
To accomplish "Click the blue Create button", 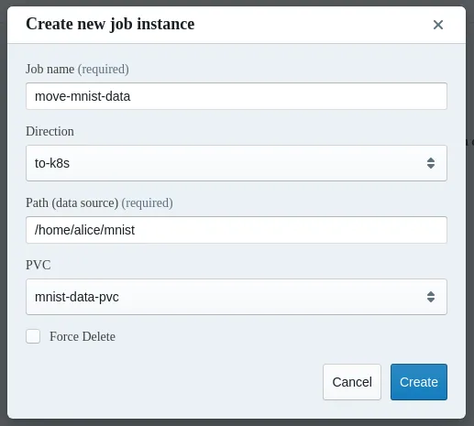I will (419, 382).
